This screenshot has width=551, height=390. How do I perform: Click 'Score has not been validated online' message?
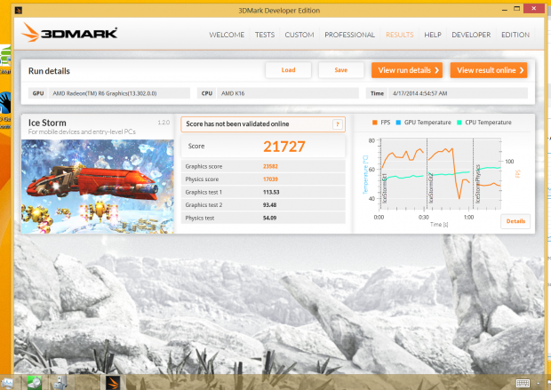point(237,124)
